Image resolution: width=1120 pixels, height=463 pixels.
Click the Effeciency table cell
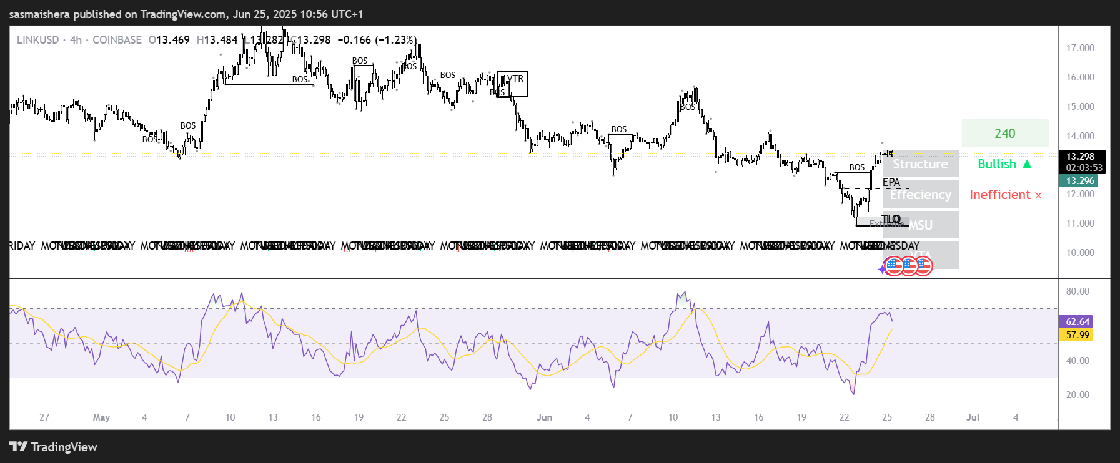pos(920,195)
